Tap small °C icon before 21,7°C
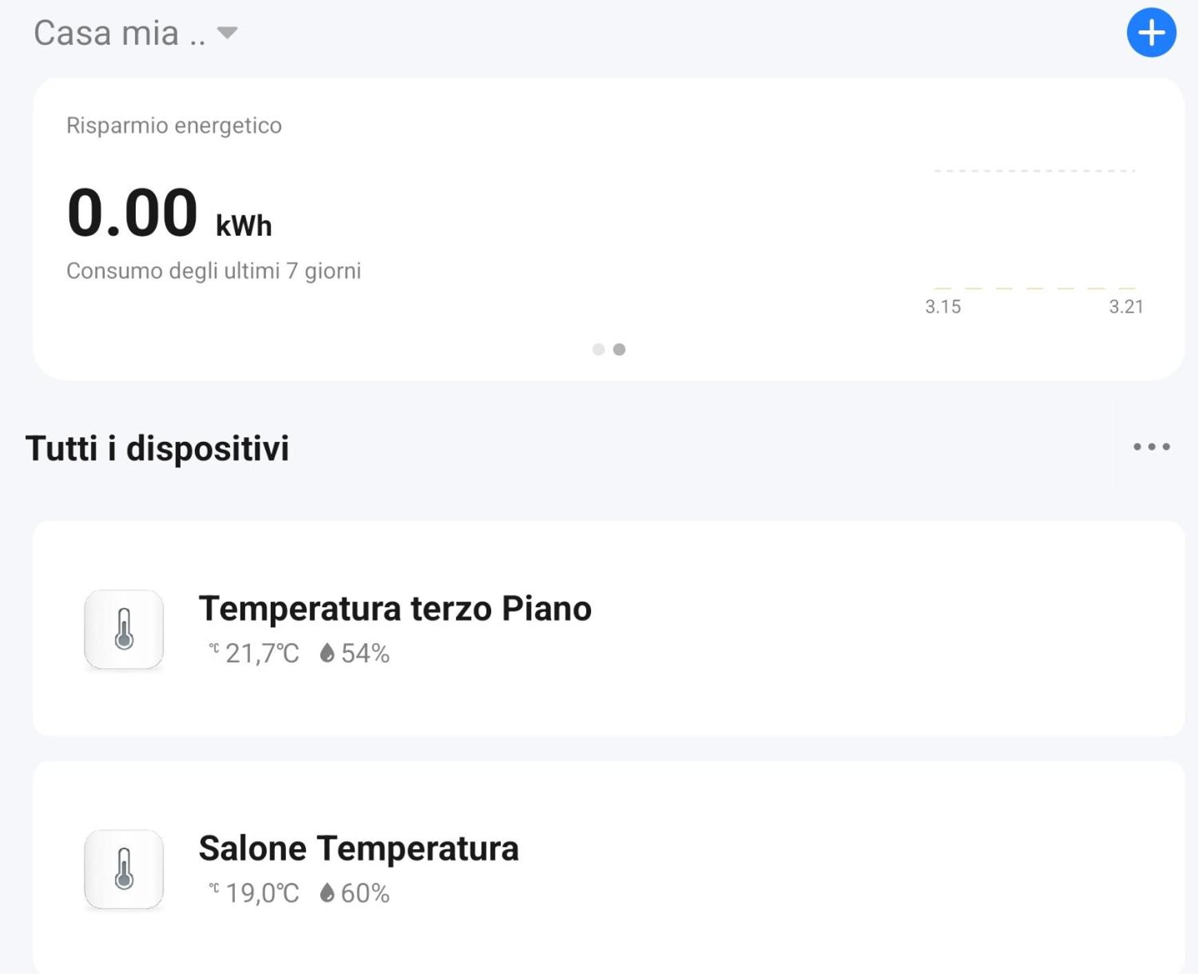 point(214,648)
